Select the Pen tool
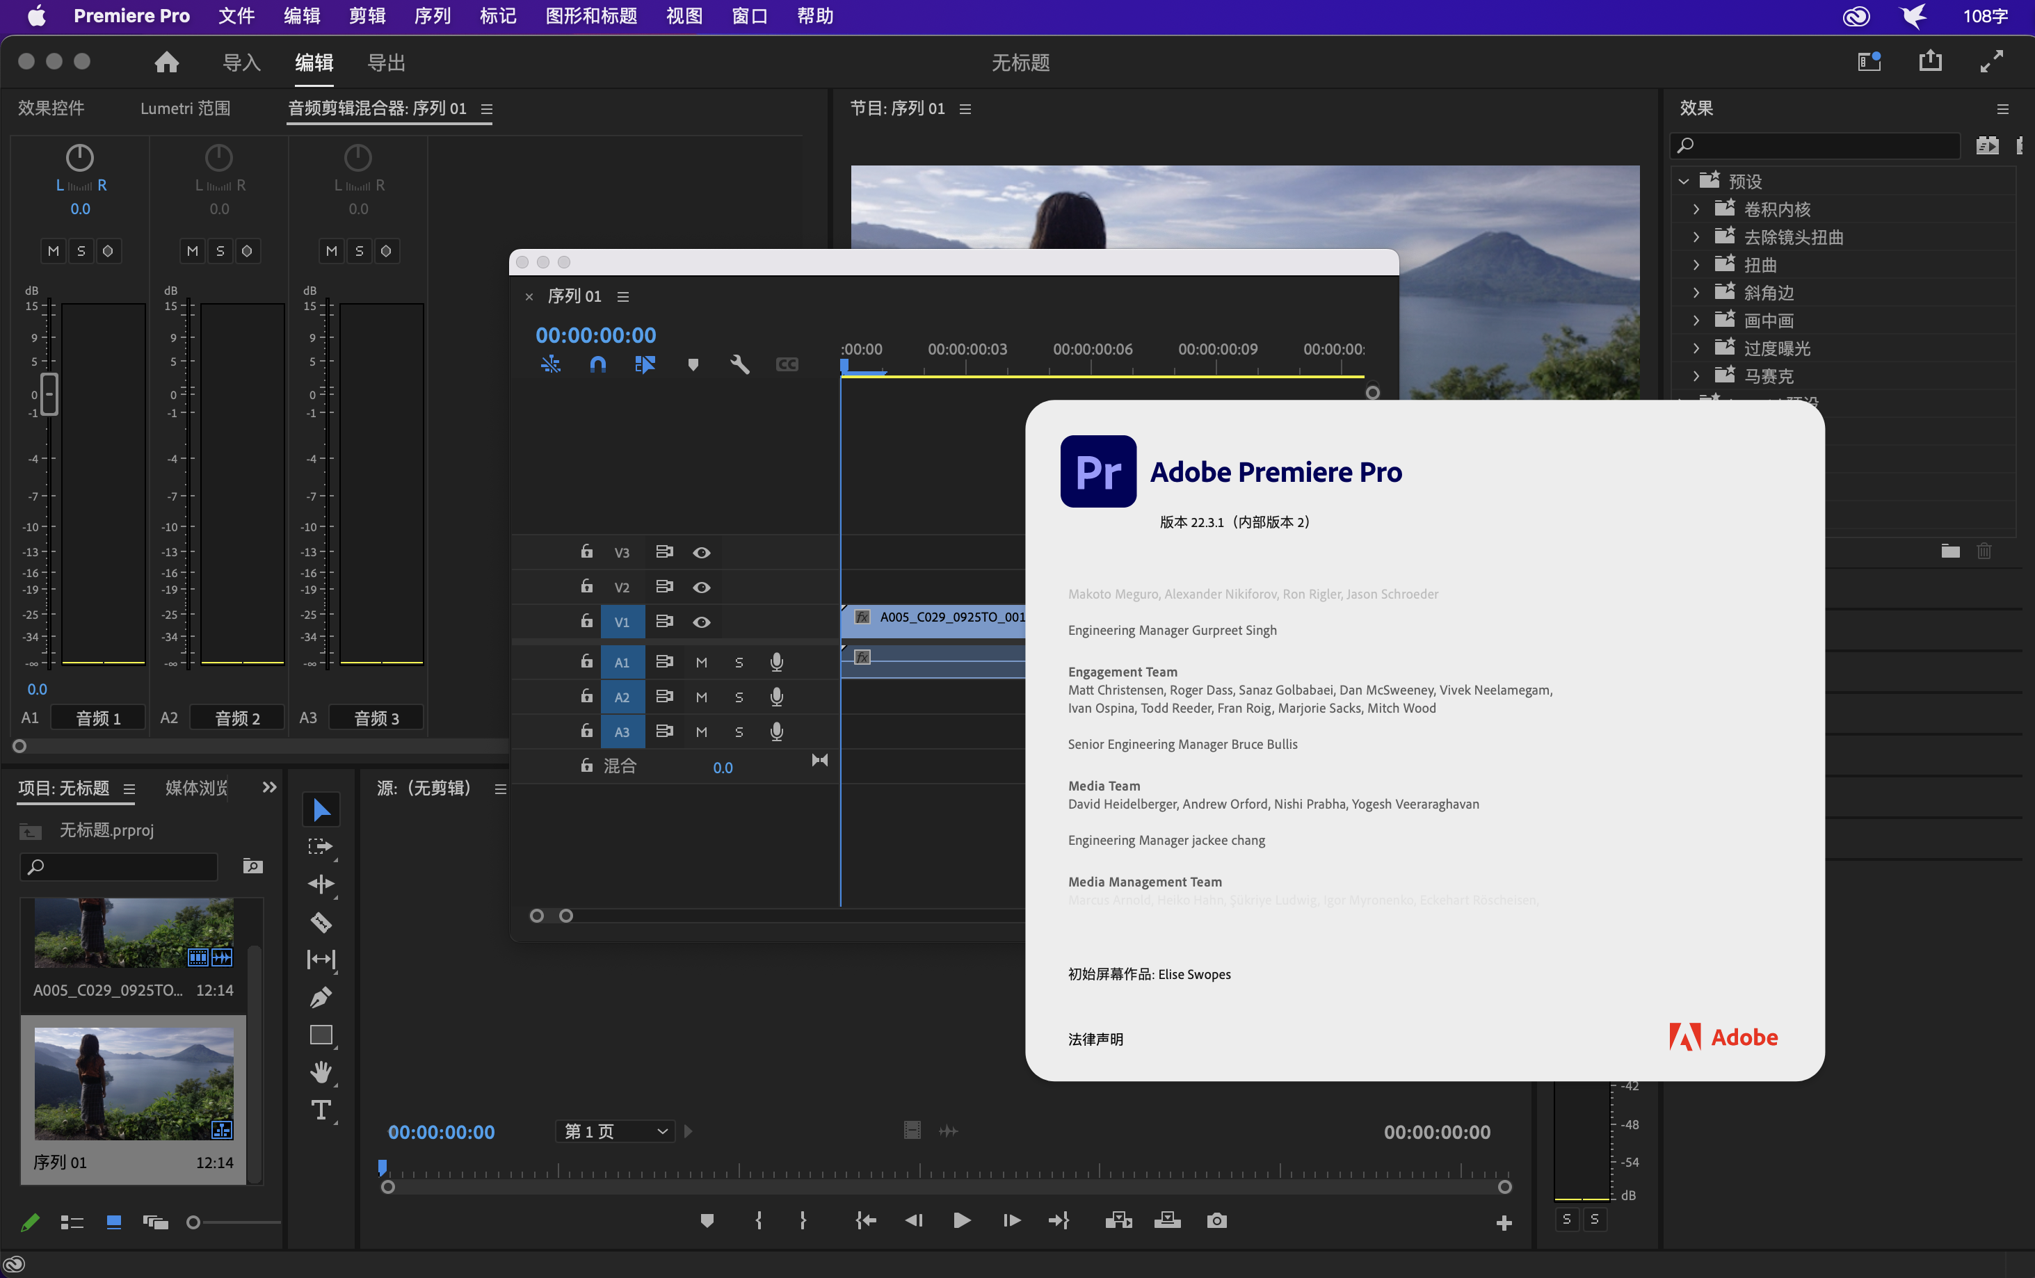 point(321,998)
